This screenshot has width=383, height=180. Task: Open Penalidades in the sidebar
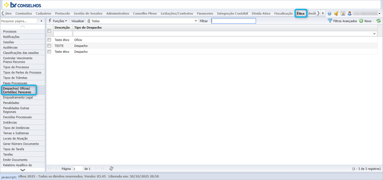click(22, 103)
